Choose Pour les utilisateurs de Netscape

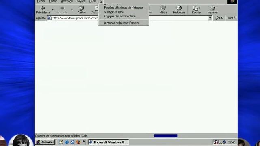(123, 8)
